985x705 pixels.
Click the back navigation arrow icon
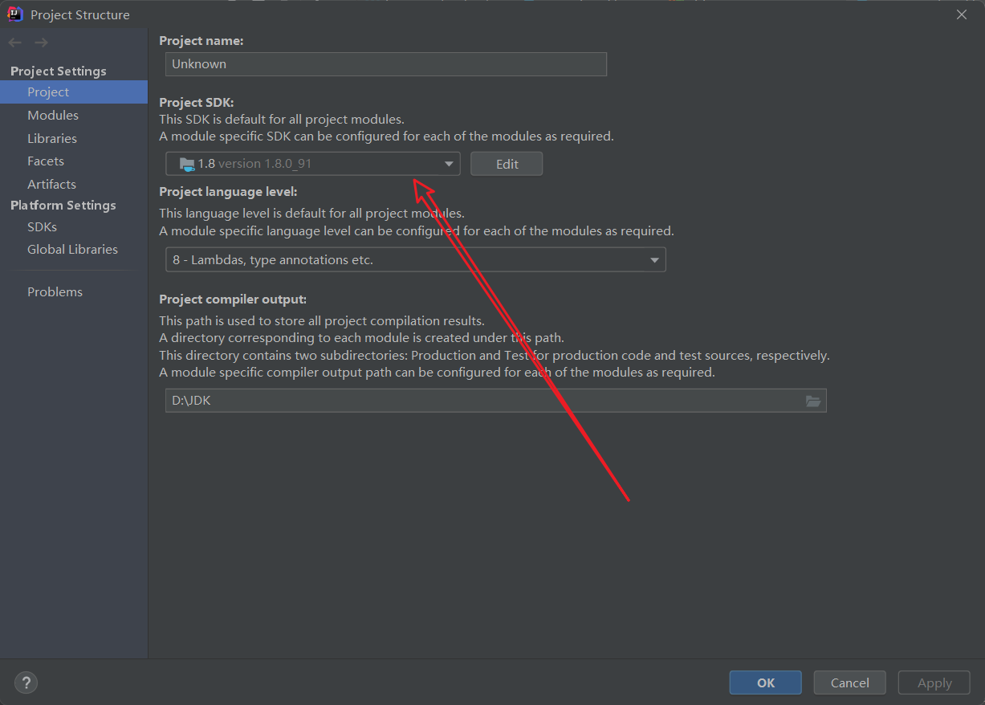14,42
